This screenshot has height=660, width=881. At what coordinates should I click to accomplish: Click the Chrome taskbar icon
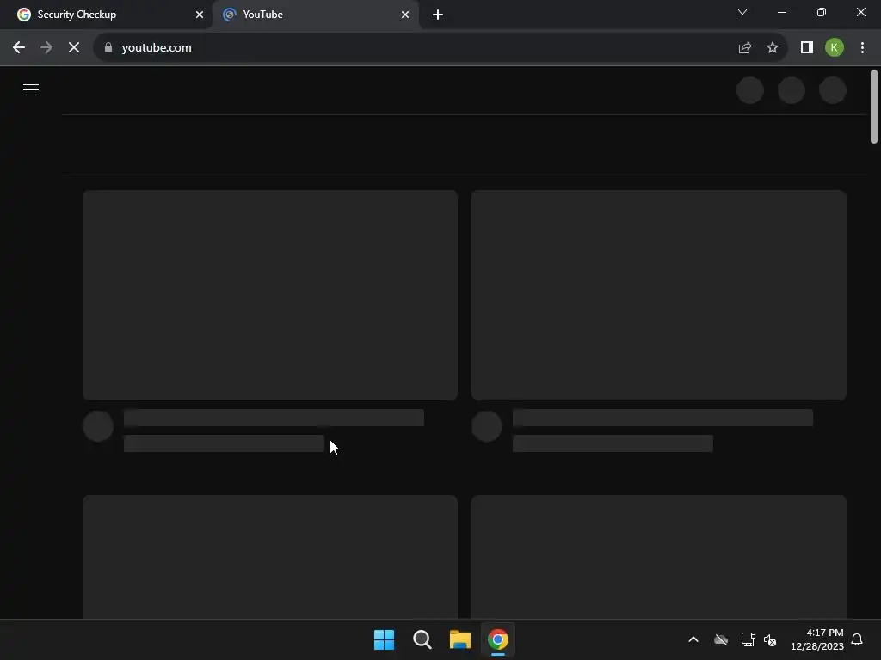coord(498,639)
